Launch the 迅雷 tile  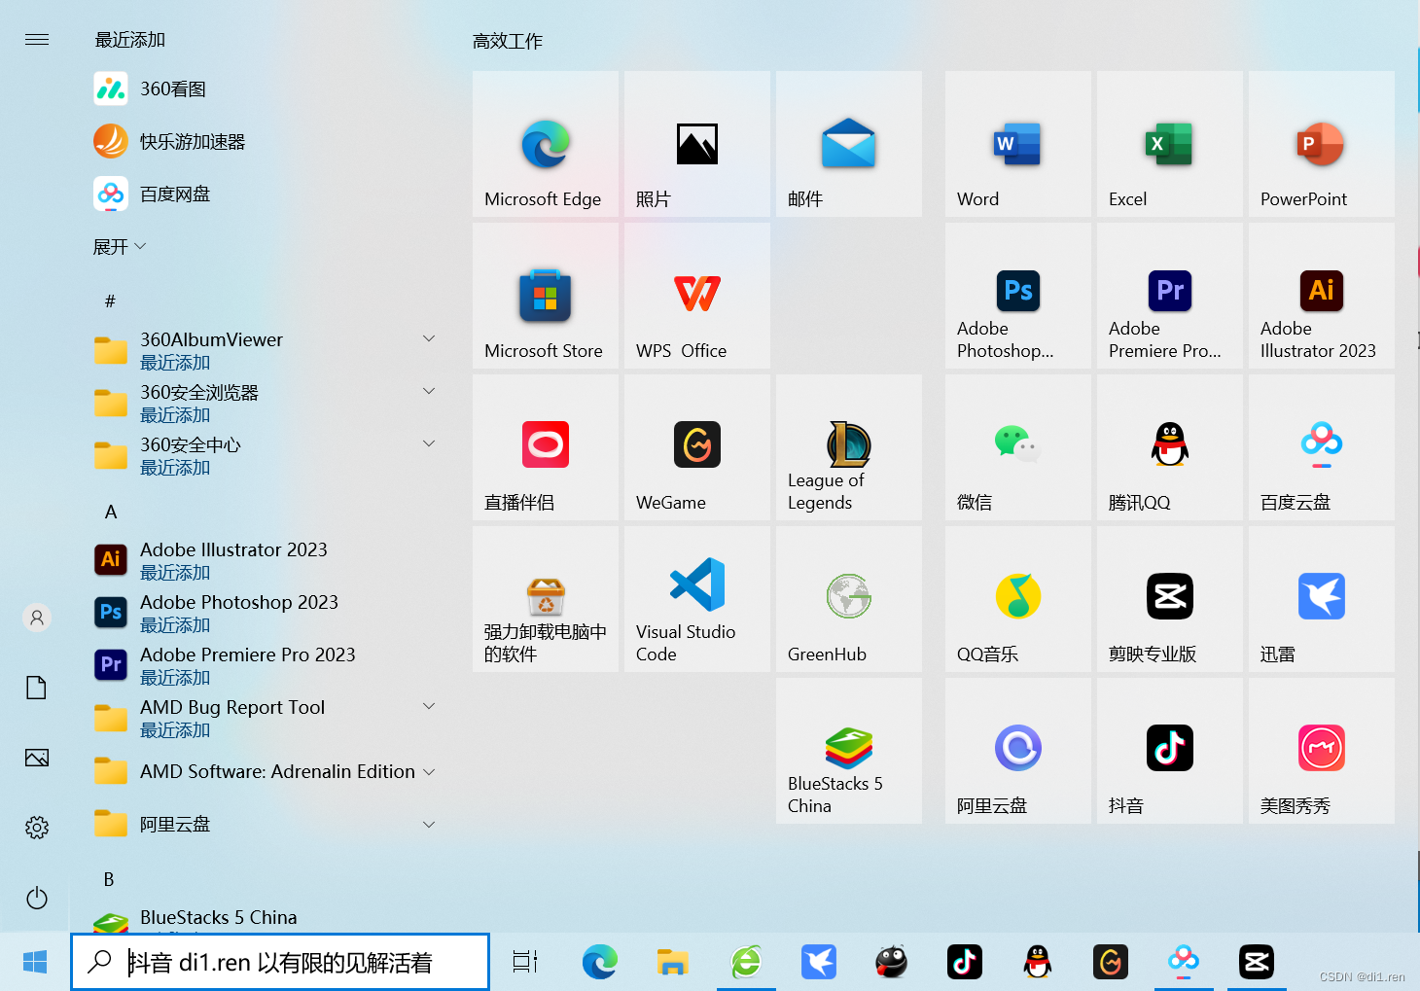click(1322, 599)
